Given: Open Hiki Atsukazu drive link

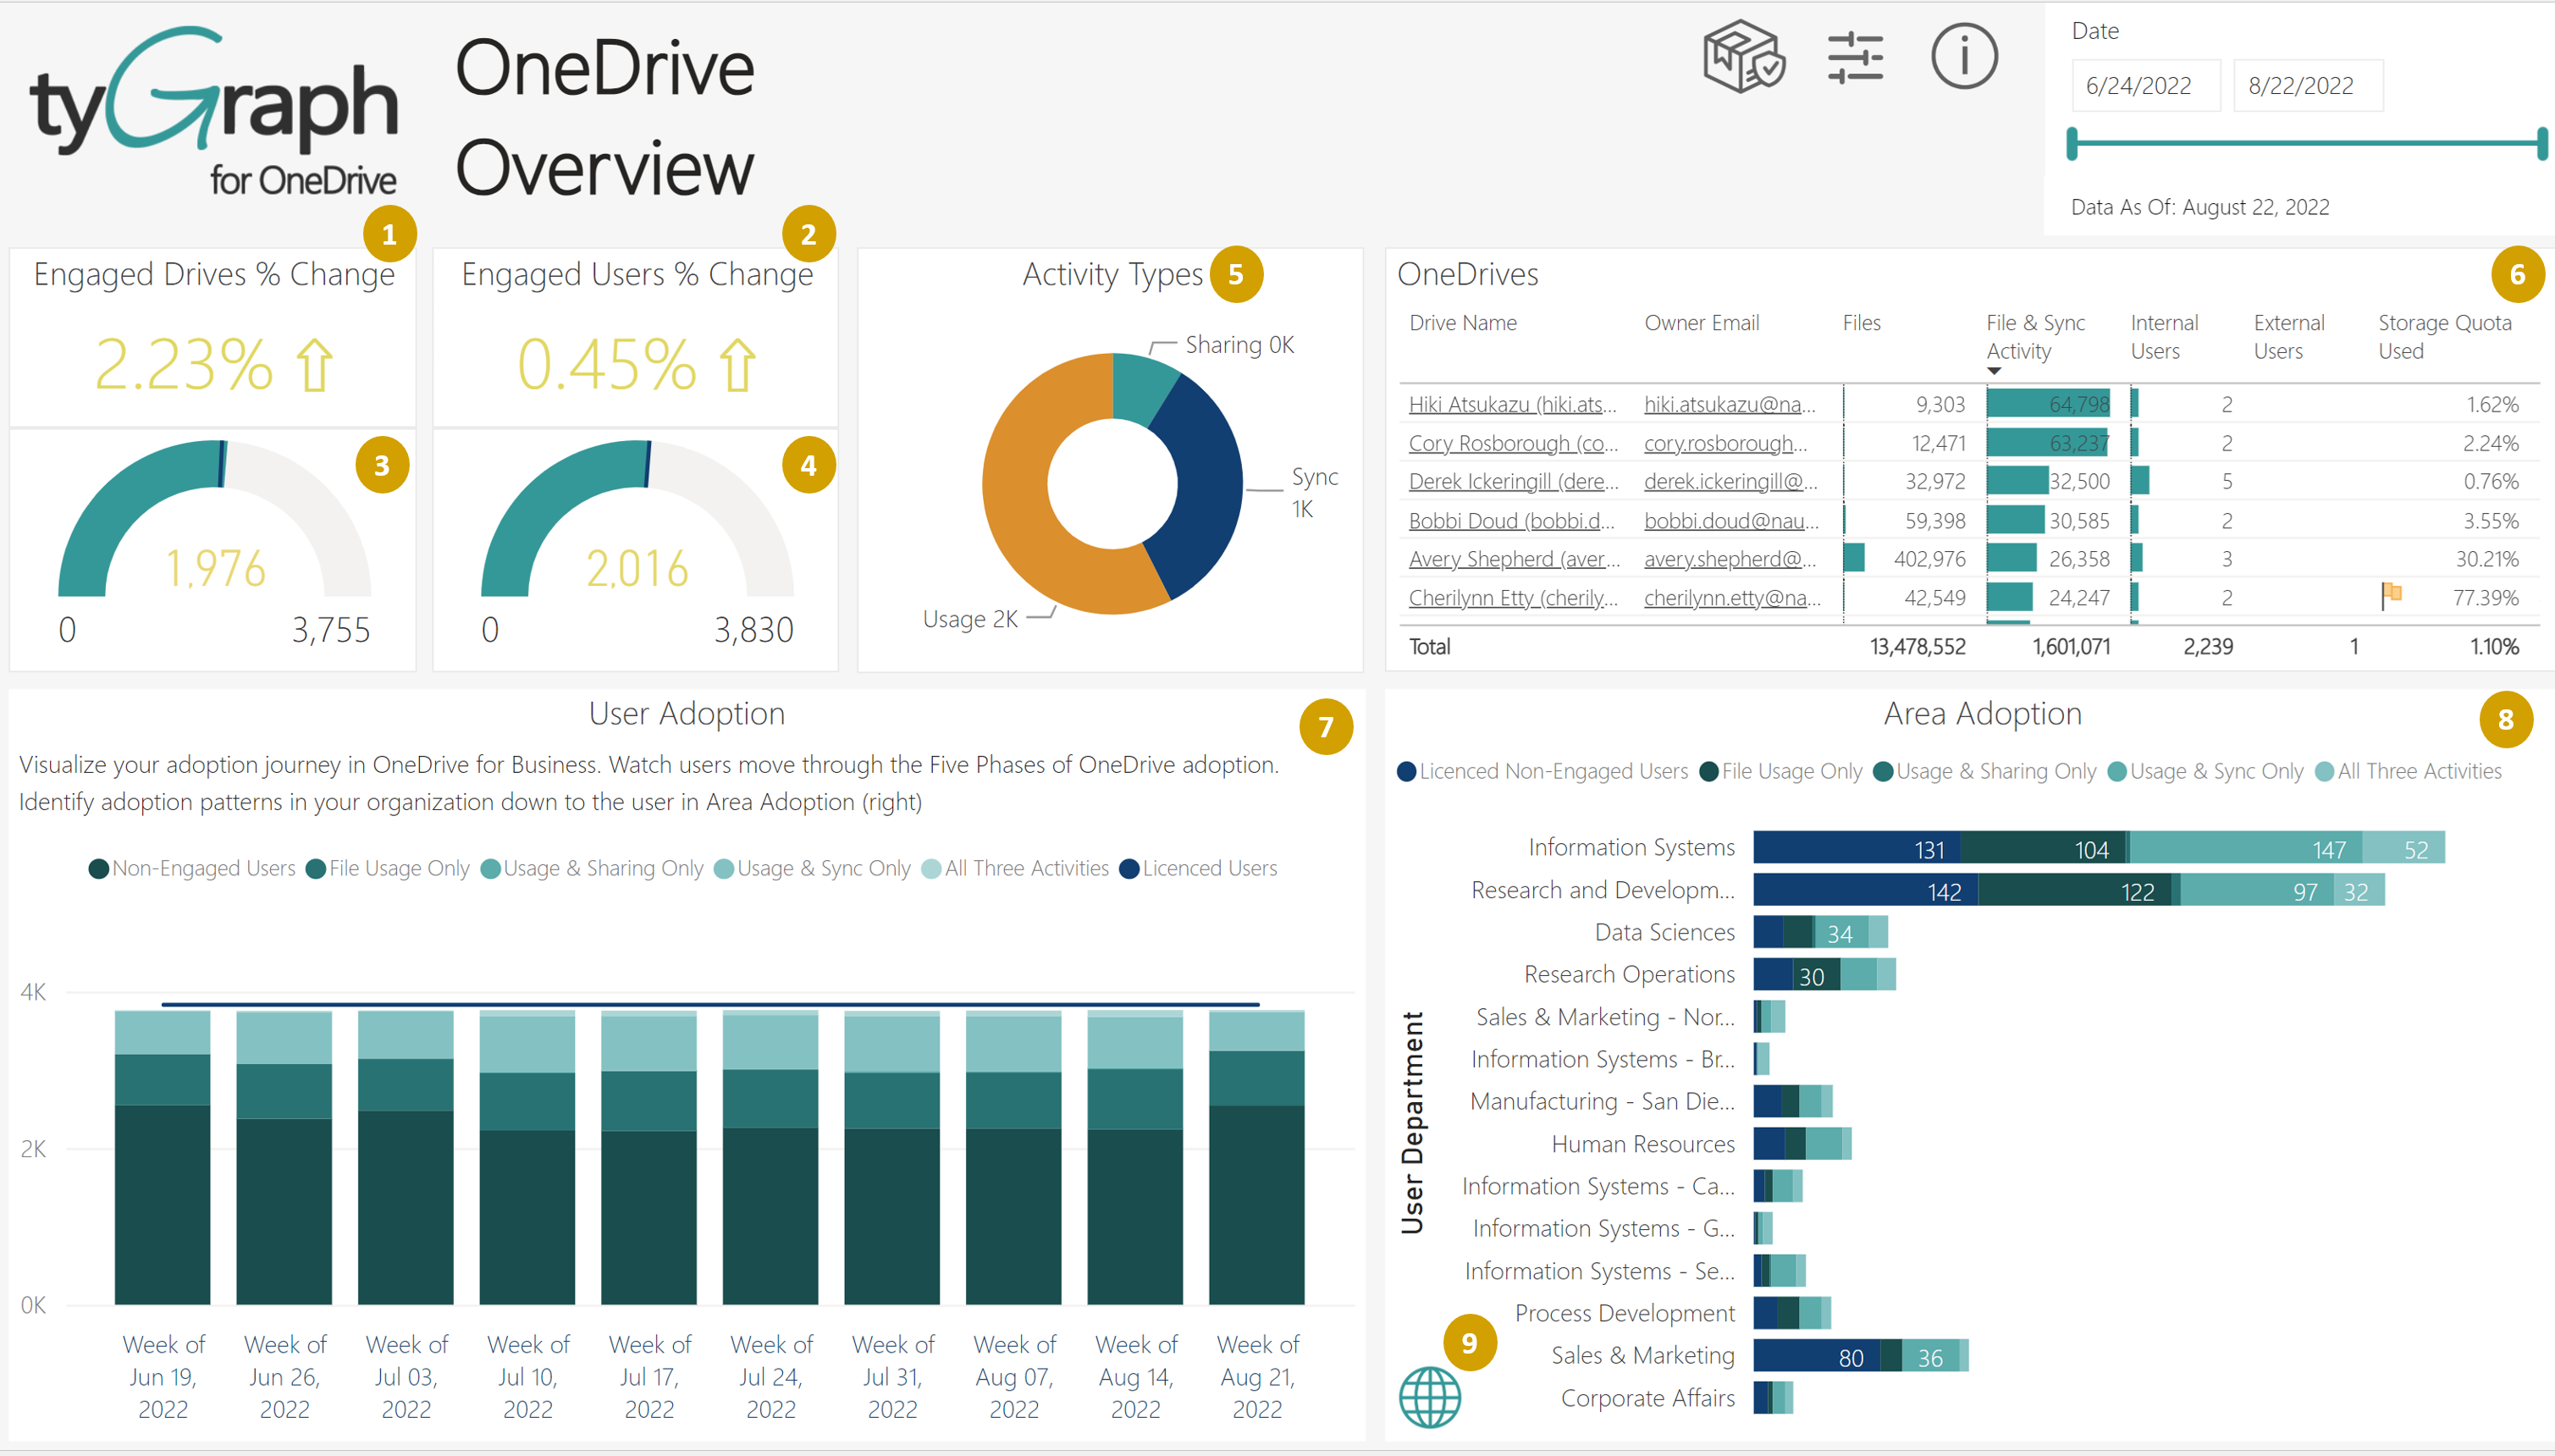Looking at the screenshot, I should (1511, 404).
